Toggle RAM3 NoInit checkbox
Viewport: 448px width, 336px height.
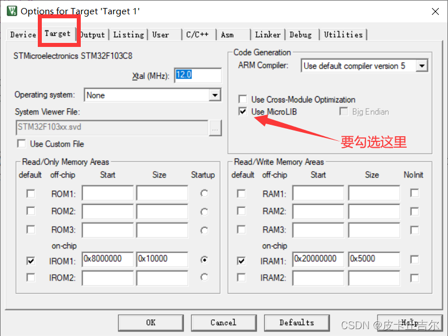tap(415, 230)
